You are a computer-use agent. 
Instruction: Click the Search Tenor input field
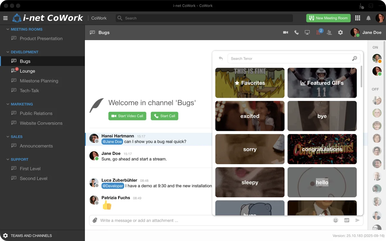289,58
